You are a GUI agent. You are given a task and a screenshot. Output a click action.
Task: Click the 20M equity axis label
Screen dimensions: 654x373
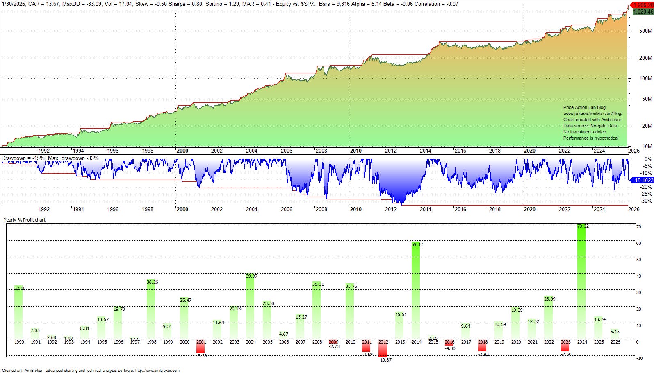pyautogui.click(x=647, y=126)
